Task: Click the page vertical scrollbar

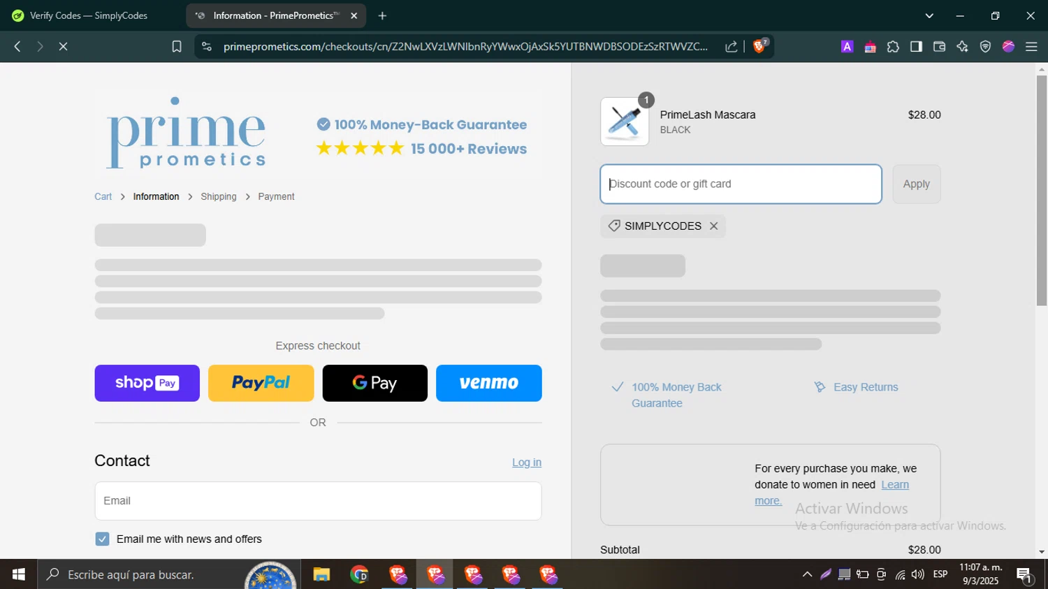Action: coord(1042,190)
